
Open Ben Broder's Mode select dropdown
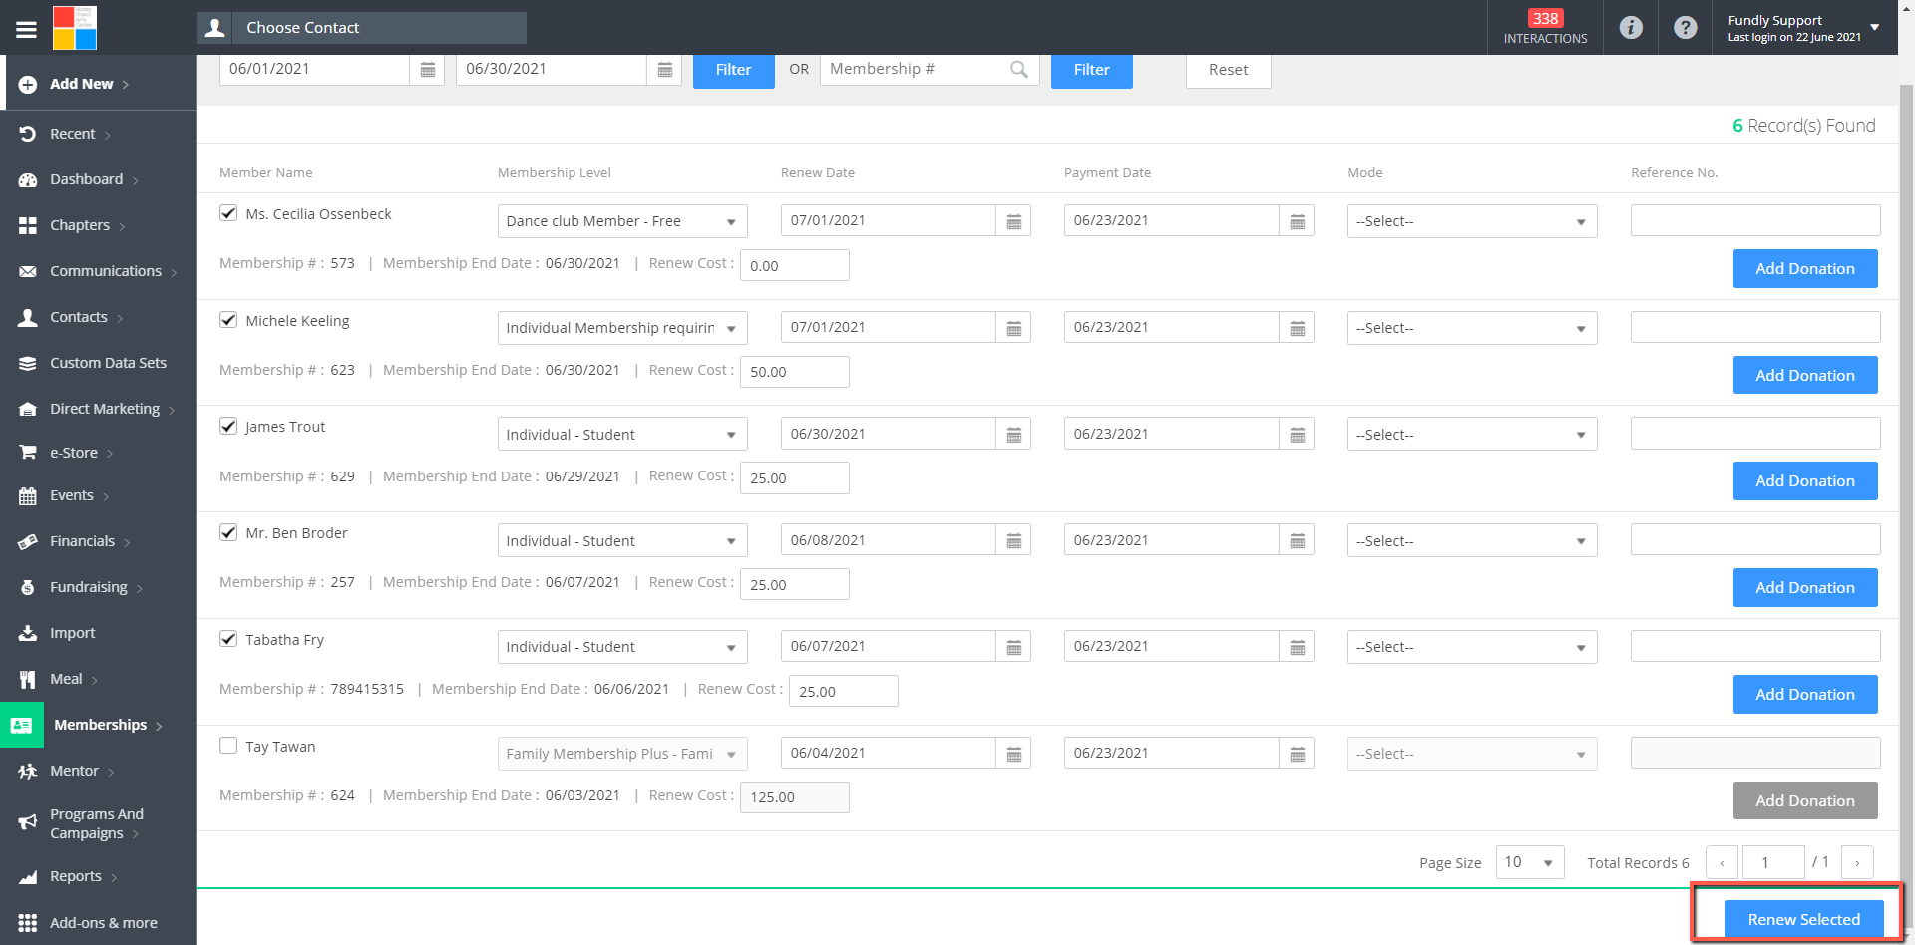1472,541
